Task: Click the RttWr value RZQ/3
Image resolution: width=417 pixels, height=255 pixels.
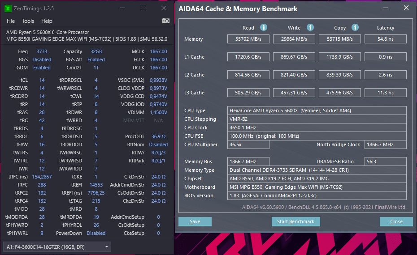Action: (158, 153)
